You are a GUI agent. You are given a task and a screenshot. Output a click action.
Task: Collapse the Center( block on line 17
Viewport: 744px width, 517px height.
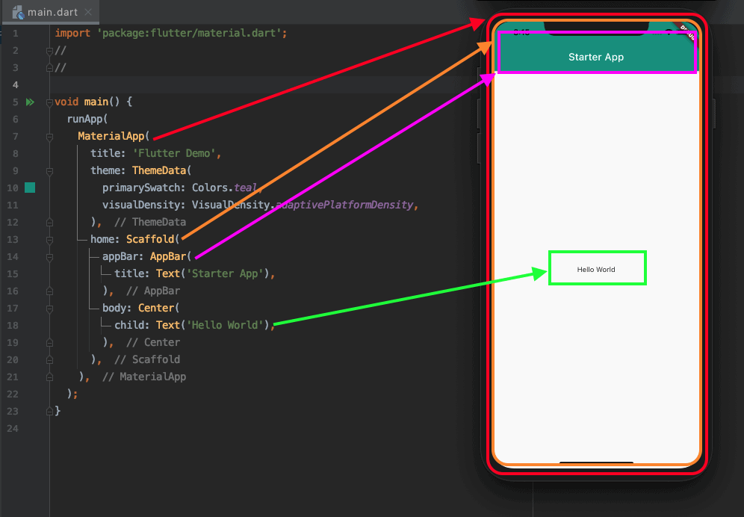(49, 309)
